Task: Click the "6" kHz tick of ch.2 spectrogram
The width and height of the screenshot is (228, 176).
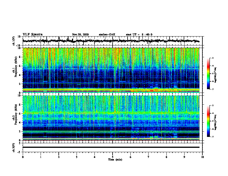Action: point(20,114)
